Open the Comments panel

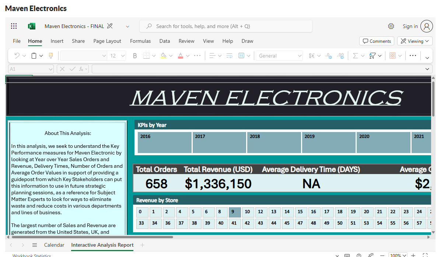click(x=377, y=41)
